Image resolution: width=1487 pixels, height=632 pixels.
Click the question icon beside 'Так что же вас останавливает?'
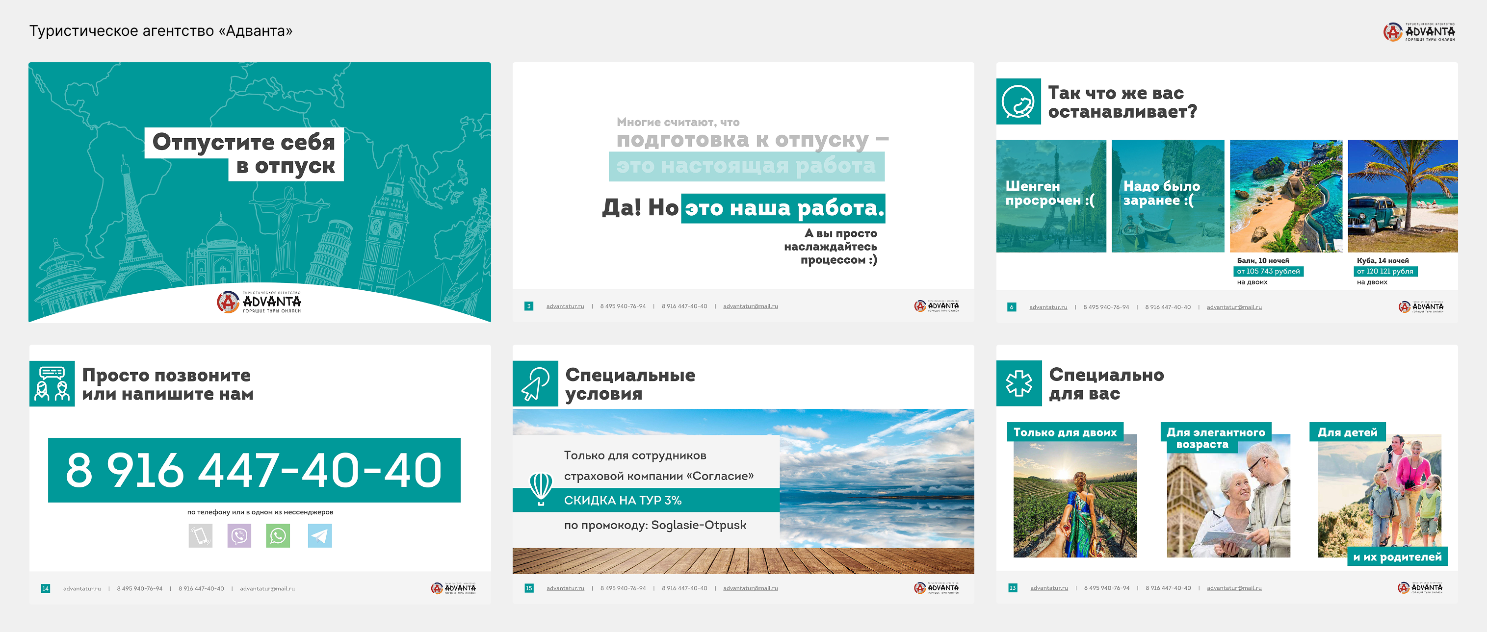point(1018,101)
